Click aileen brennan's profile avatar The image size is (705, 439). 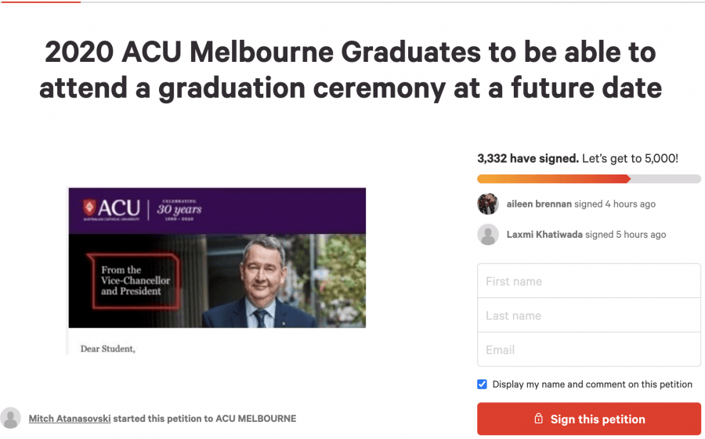coord(488,204)
